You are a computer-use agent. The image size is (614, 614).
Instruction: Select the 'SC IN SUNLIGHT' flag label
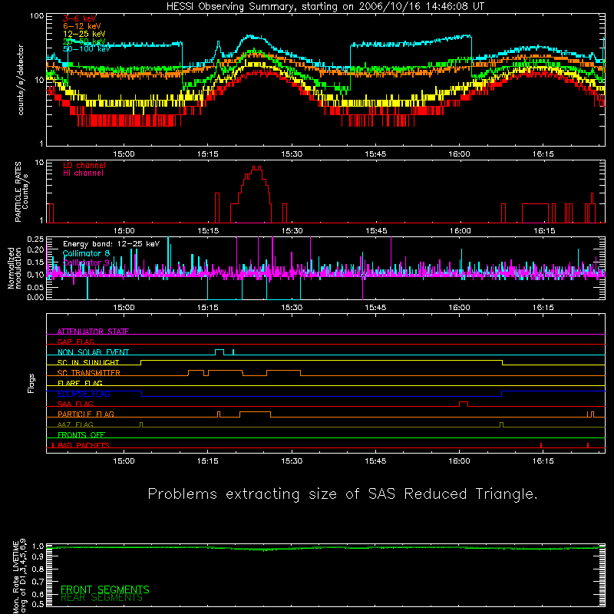pos(88,362)
